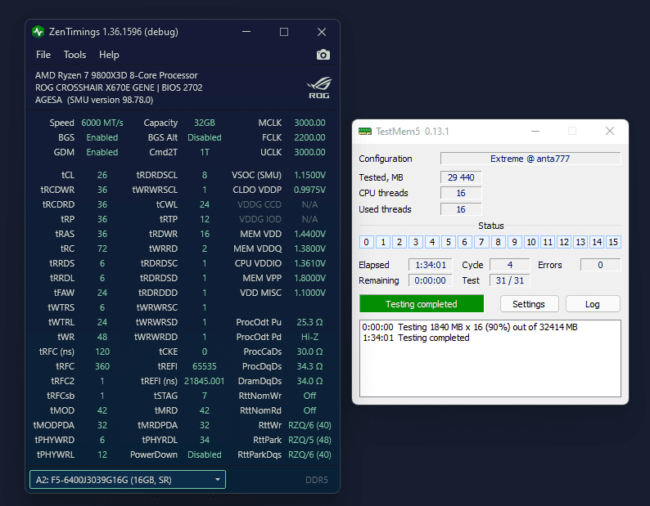Select thread status box 4
The height and width of the screenshot is (506, 650).
pyautogui.click(x=432, y=242)
